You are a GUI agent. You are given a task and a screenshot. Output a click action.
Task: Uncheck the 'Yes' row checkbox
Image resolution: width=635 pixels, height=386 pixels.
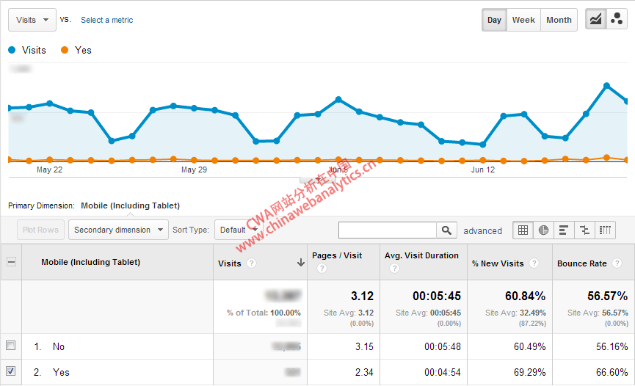coord(10,372)
